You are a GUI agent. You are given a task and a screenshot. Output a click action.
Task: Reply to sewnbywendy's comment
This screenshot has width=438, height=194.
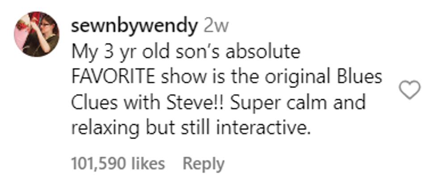coord(203,164)
